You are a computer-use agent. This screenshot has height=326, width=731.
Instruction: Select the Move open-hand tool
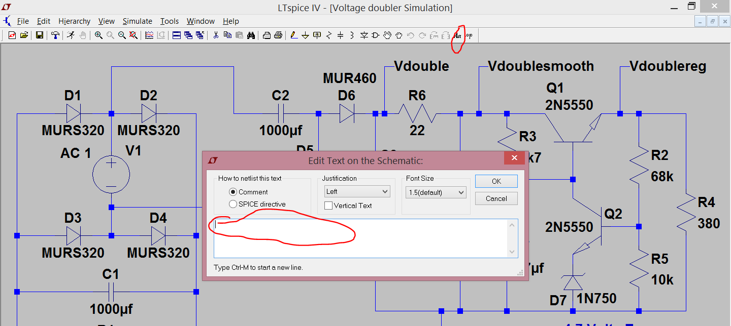(x=387, y=35)
